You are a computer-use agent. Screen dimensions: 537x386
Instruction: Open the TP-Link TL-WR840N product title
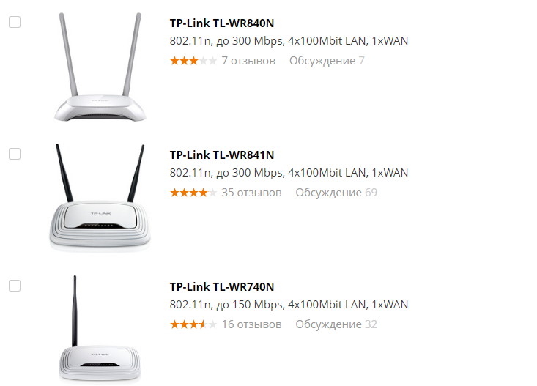click(x=222, y=23)
